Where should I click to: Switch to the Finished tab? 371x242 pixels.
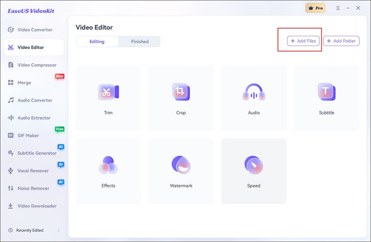coord(140,42)
